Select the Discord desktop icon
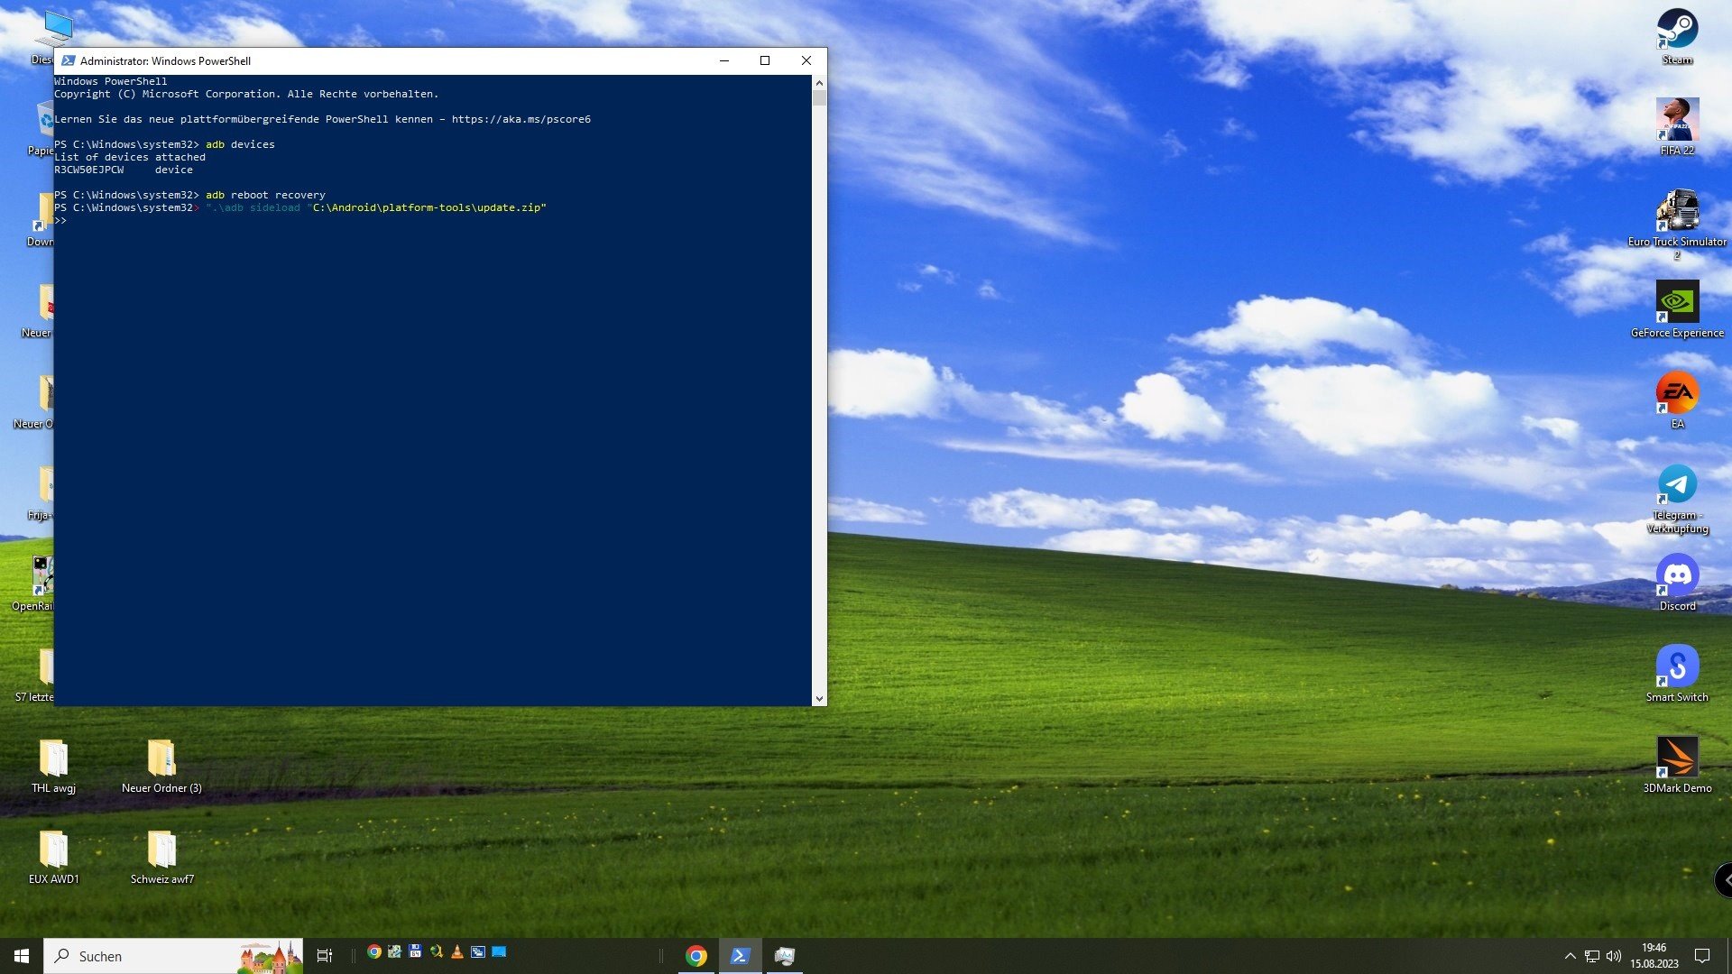1732x974 pixels. click(1677, 575)
